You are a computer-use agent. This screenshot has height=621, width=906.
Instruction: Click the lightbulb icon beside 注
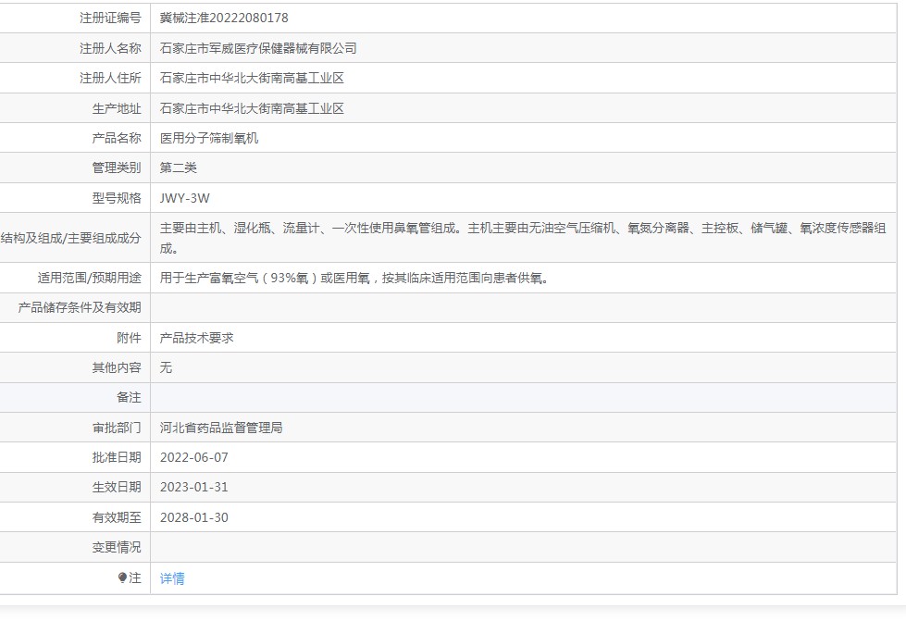[x=122, y=578]
